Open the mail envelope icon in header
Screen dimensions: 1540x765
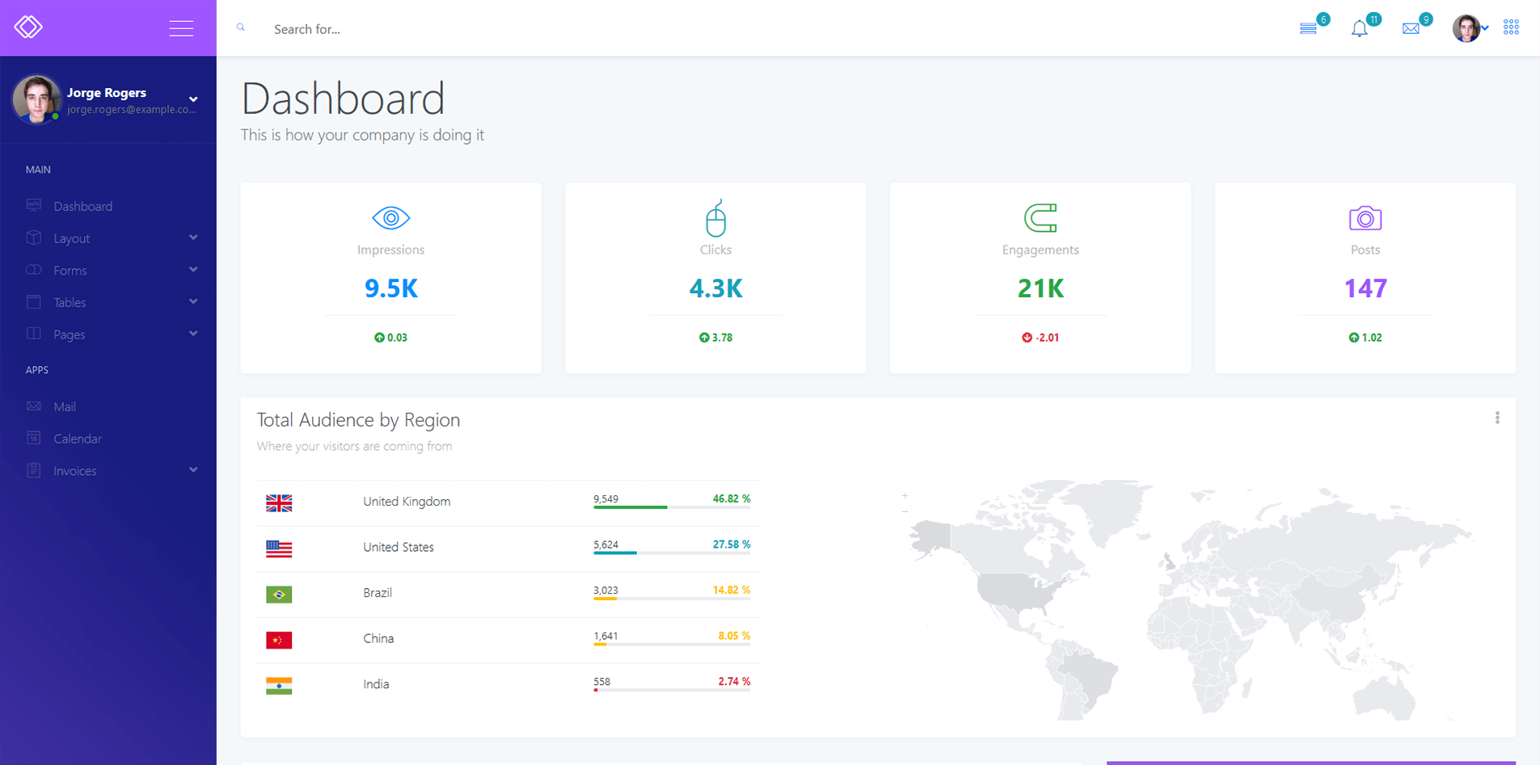pyautogui.click(x=1411, y=29)
